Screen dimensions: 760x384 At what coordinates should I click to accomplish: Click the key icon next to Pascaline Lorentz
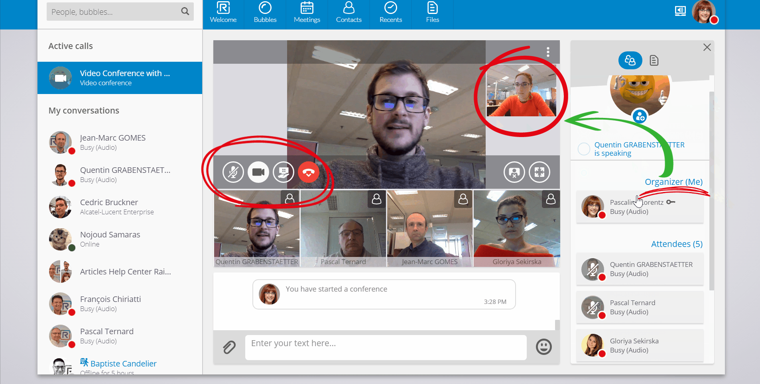click(x=671, y=202)
